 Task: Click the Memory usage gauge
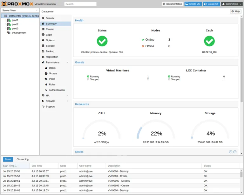[156, 129]
